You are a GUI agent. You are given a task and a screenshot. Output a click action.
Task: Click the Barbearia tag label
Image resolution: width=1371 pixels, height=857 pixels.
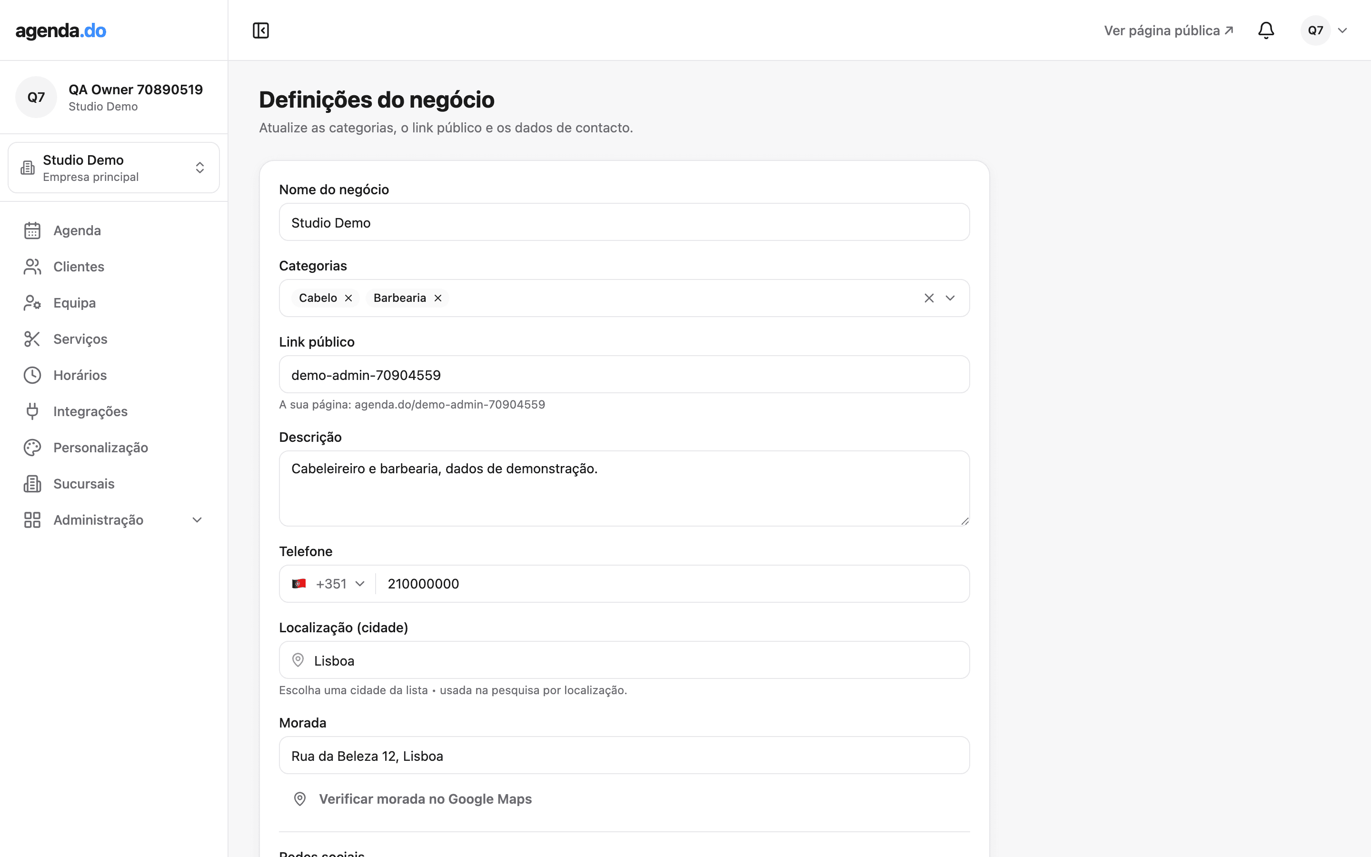399,298
